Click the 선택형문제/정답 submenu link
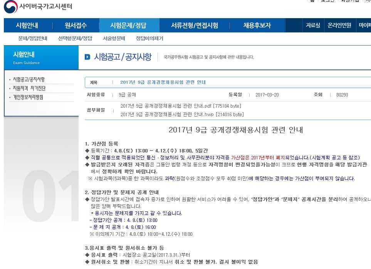This screenshot has width=371, height=269. [75, 38]
